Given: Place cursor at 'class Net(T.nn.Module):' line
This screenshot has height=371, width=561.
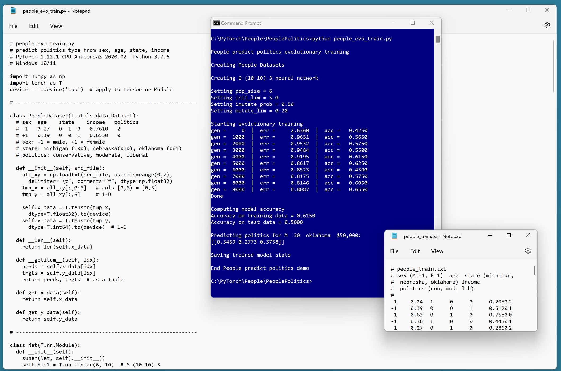Looking at the screenshot, I should point(45,345).
